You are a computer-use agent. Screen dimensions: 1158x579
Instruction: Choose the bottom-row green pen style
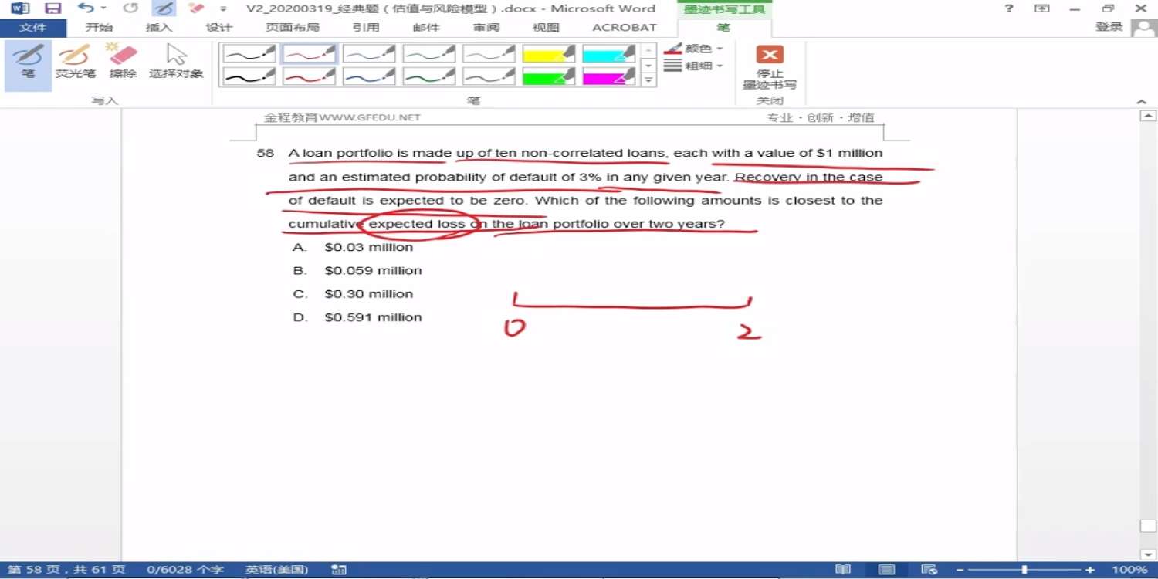(429, 76)
